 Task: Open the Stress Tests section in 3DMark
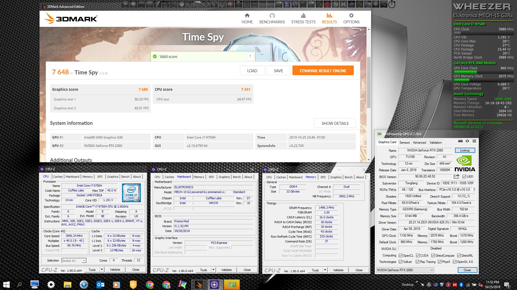point(303,19)
